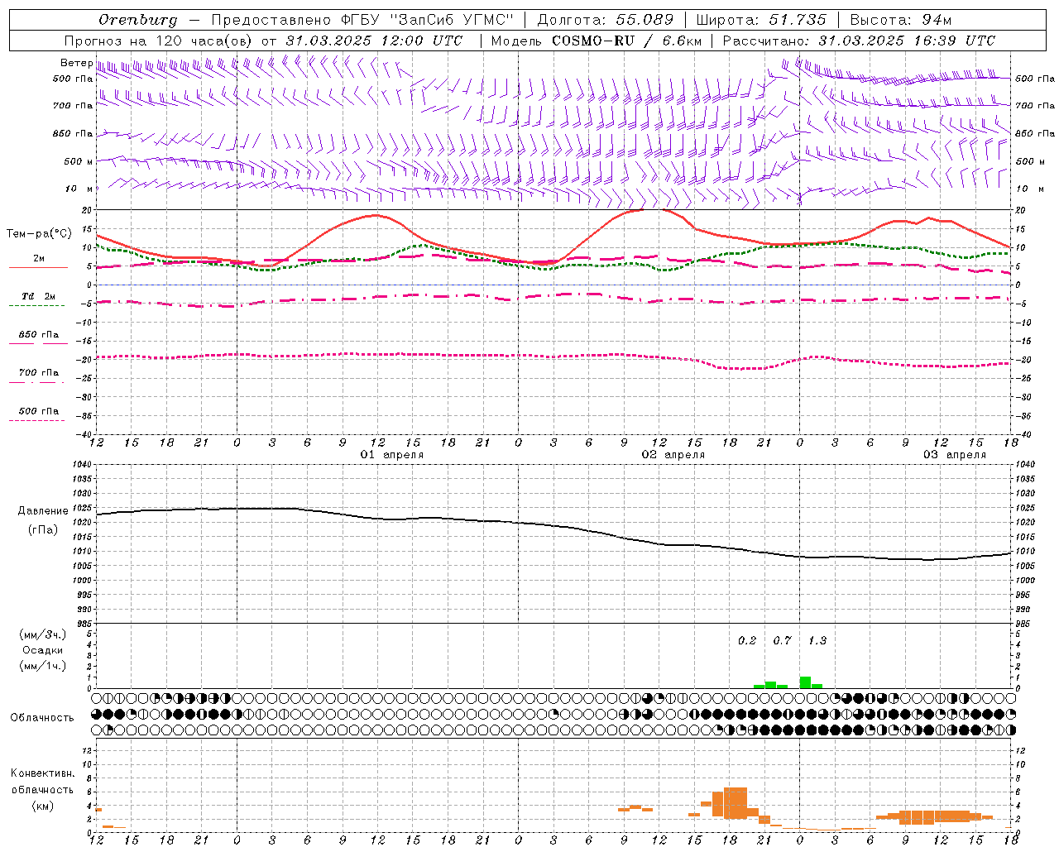The image size is (1059, 847).
Task: Click the 'Давление' pressure panel label
Action: point(43,511)
